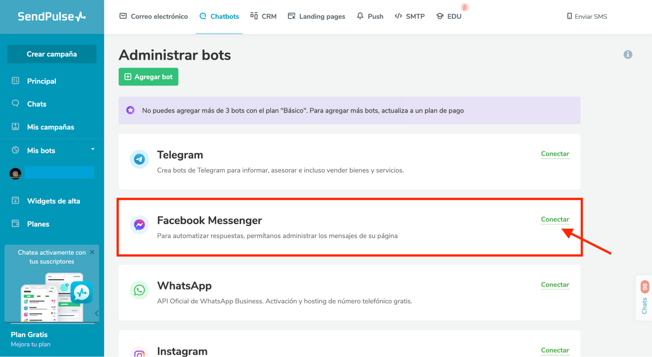The image size is (652, 357).
Task: Connect WhatsApp bot
Action: pos(555,285)
